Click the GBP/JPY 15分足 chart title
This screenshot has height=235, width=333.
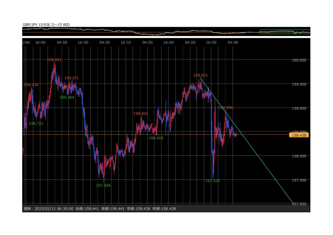tap(46, 25)
